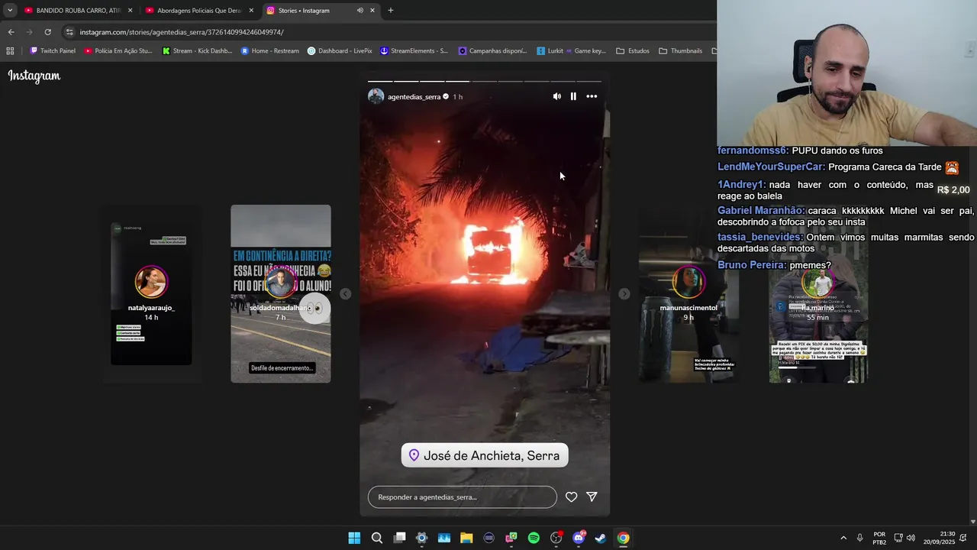Open the Instagram logo home link
The image size is (977, 550).
[34, 76]
